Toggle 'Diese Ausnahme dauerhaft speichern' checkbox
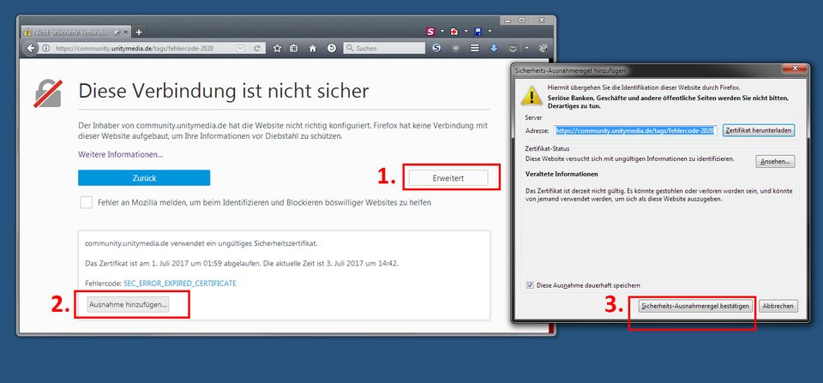823x383 pixels. pos(530,285)
